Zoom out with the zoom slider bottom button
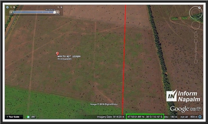 (196, 62)
